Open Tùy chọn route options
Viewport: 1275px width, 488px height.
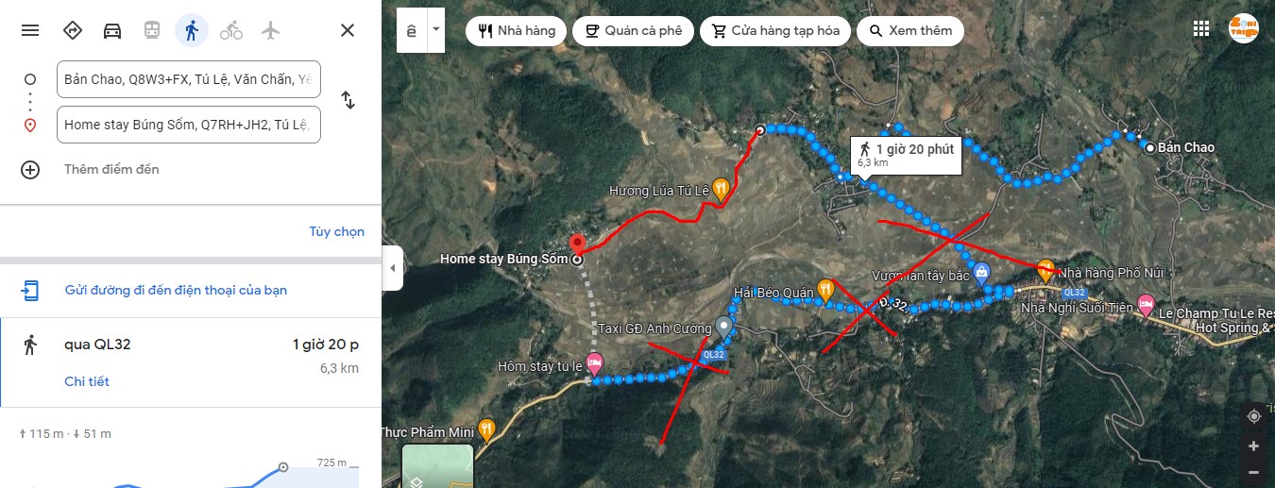point(336,231)
